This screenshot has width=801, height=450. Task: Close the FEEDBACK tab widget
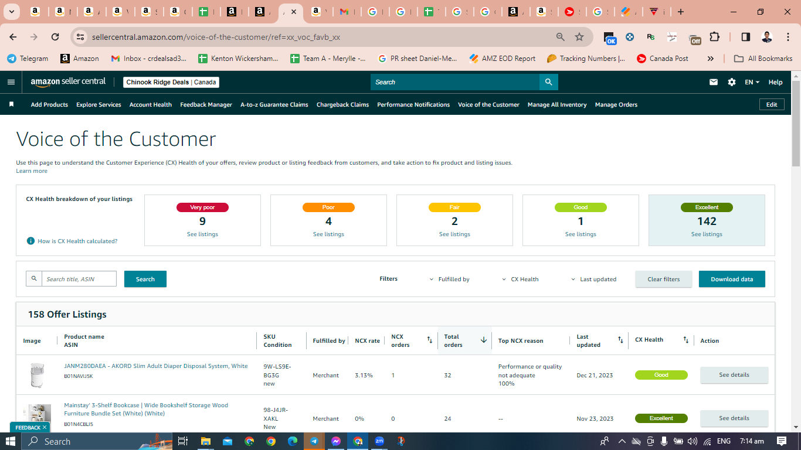pyautogui.click(x=45, y=428)
